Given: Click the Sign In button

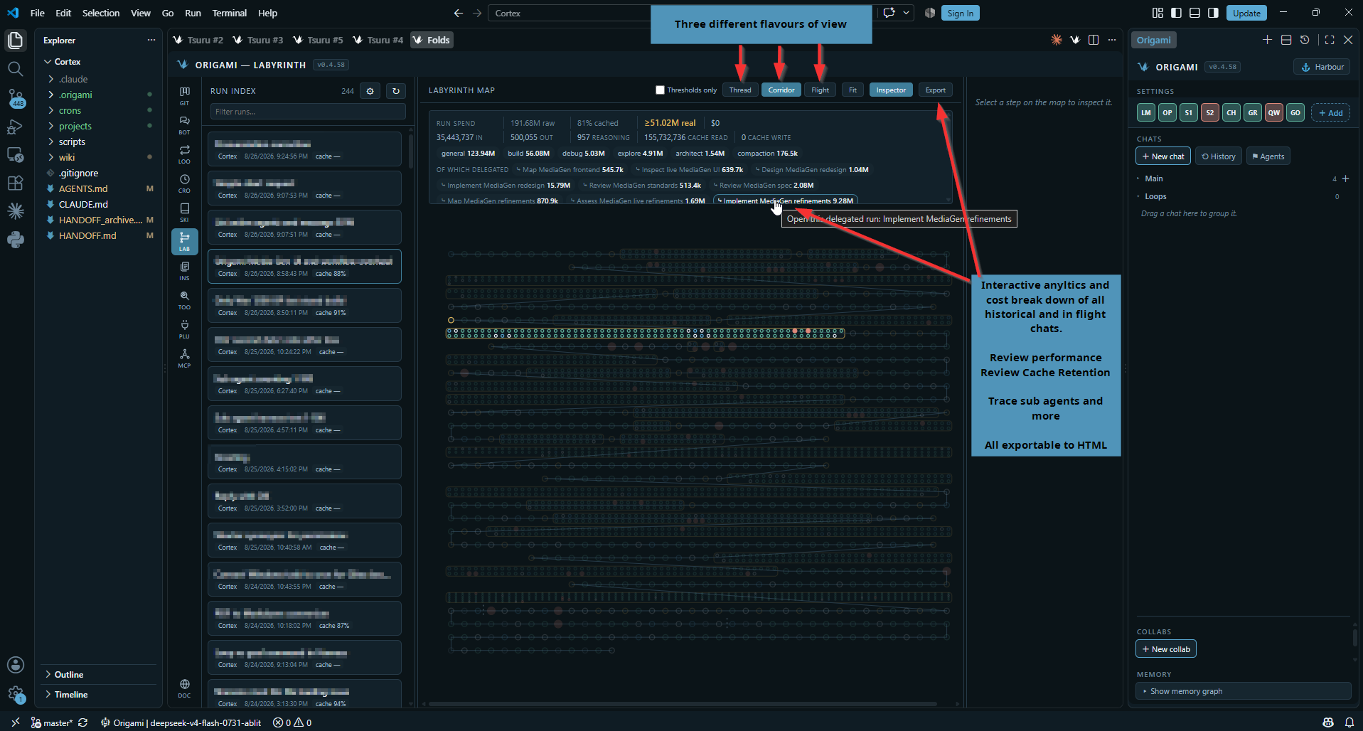Looking at the screenshot, I should point(961,13).
